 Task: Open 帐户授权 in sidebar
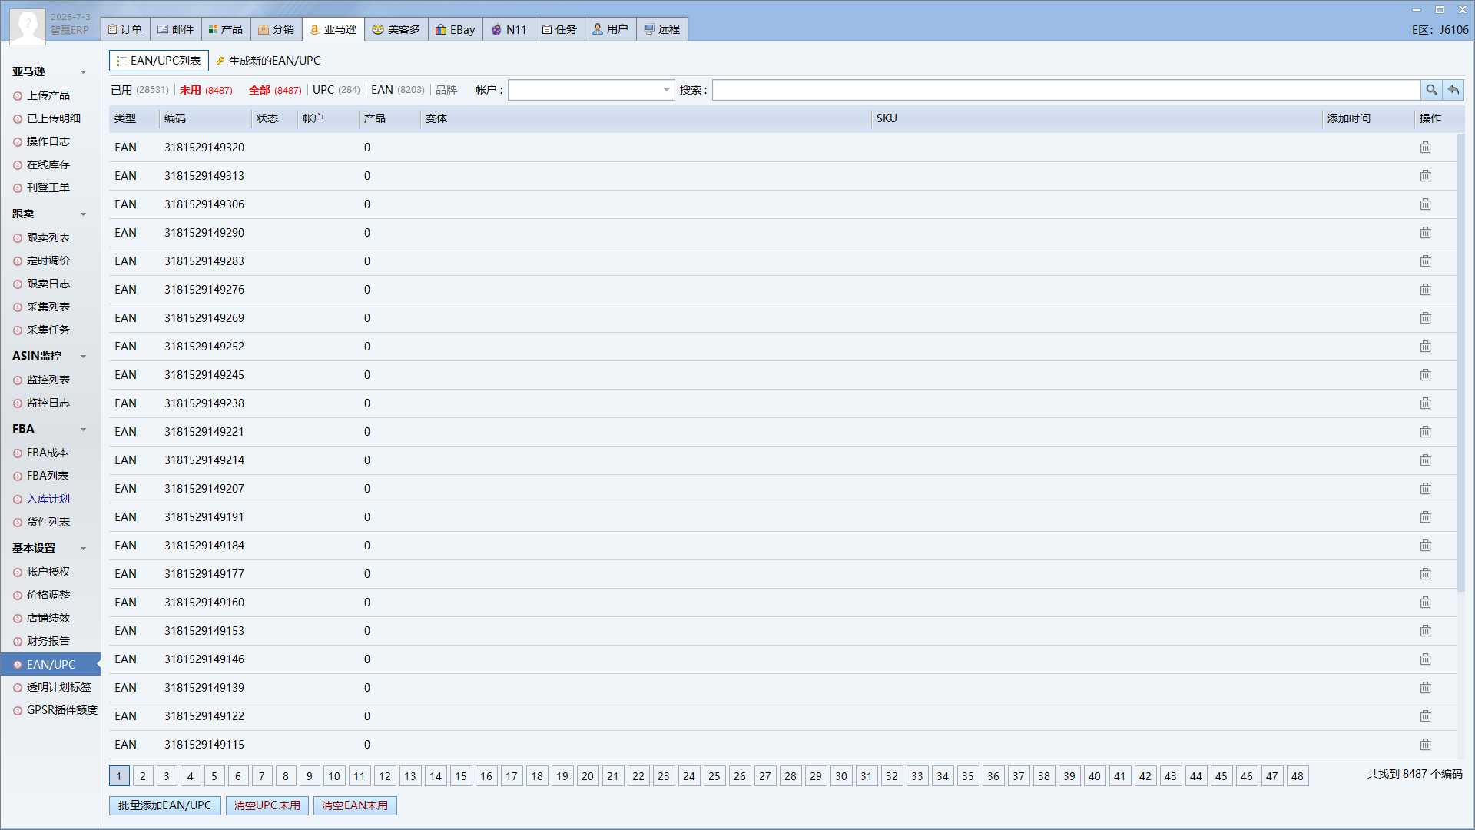[x=48, y=572]
